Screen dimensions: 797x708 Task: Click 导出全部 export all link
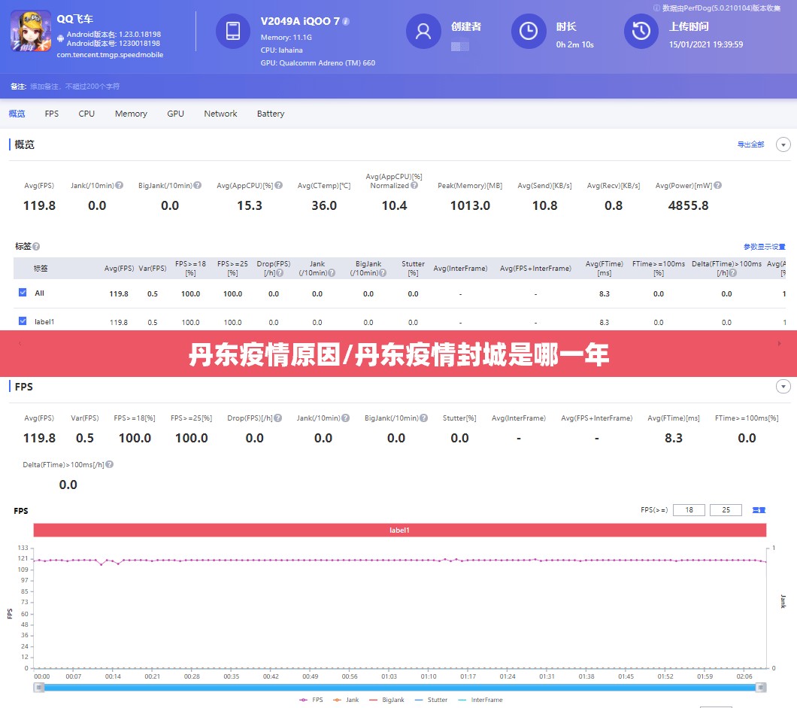(x=750, y=144)
